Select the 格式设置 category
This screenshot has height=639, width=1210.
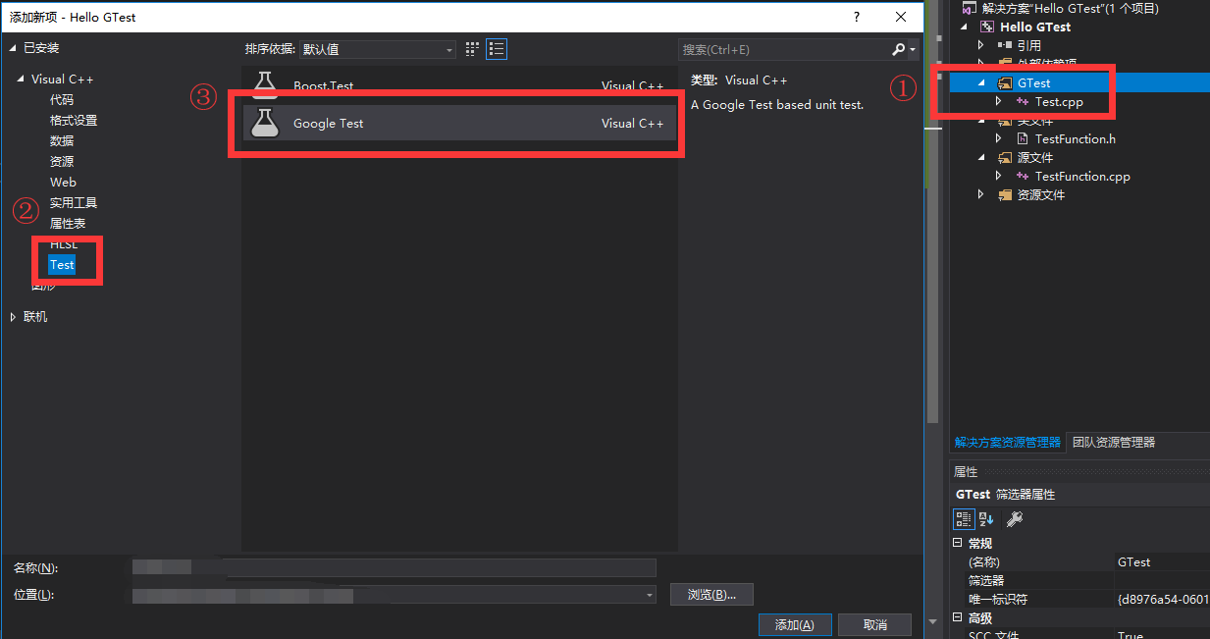(x=74, y=120)
